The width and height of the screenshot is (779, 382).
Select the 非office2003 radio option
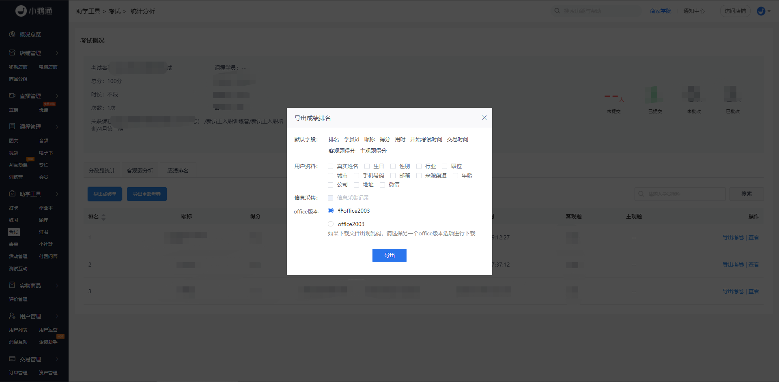pos(331,211)
